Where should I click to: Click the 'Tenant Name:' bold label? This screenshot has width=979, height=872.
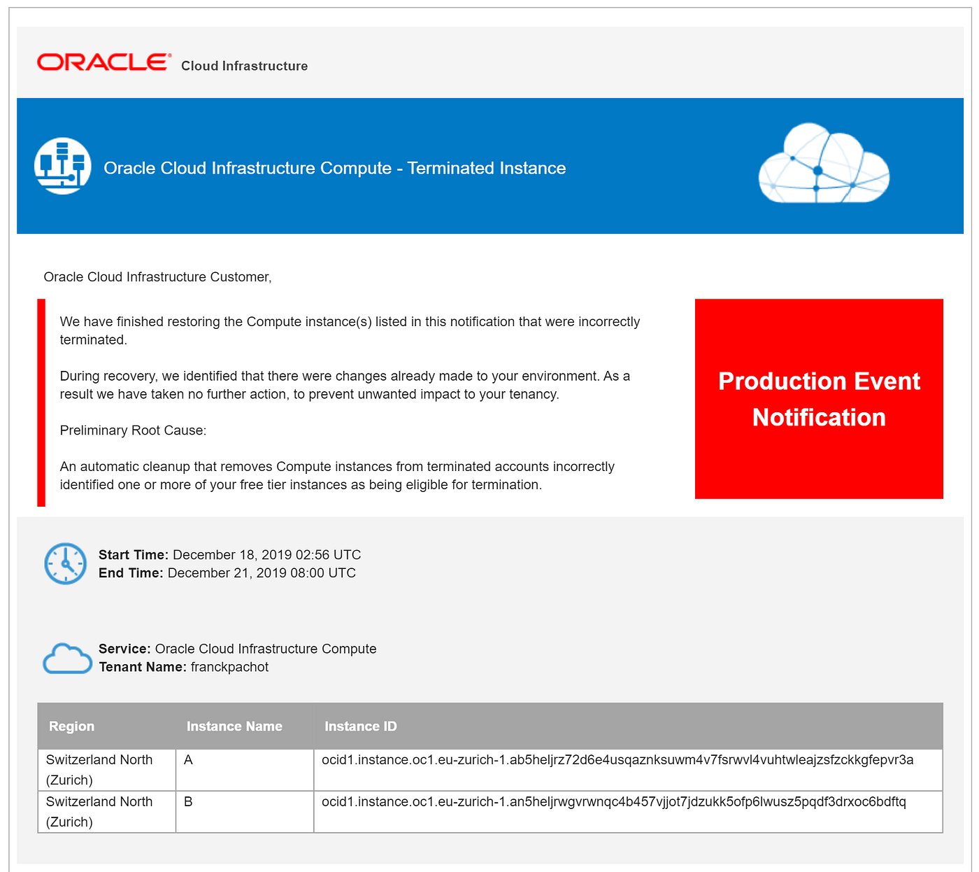(143, 667)
